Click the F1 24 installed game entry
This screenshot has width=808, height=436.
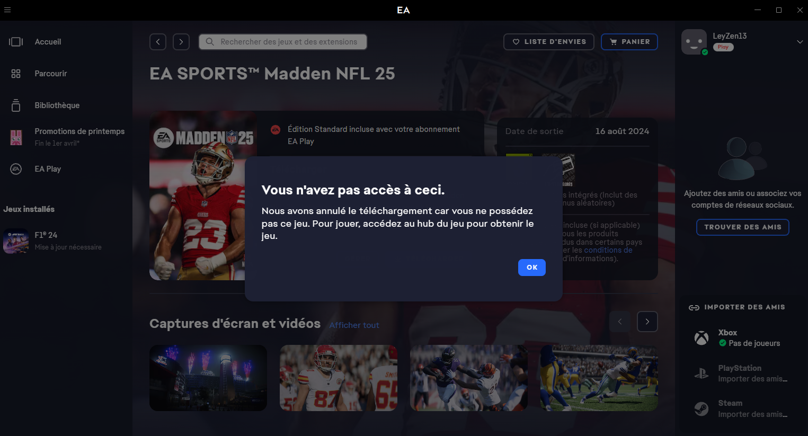click(x=66, y=241)
